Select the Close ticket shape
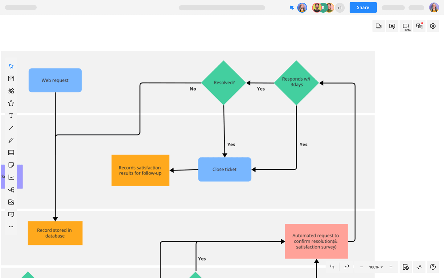Image resolution: width=444 pixels, height=278 pixels. (x=224, y=169)
